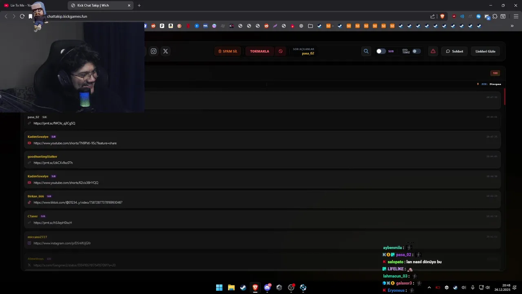
Task: Open Steam from the taskbar
Action: (243, 287)
